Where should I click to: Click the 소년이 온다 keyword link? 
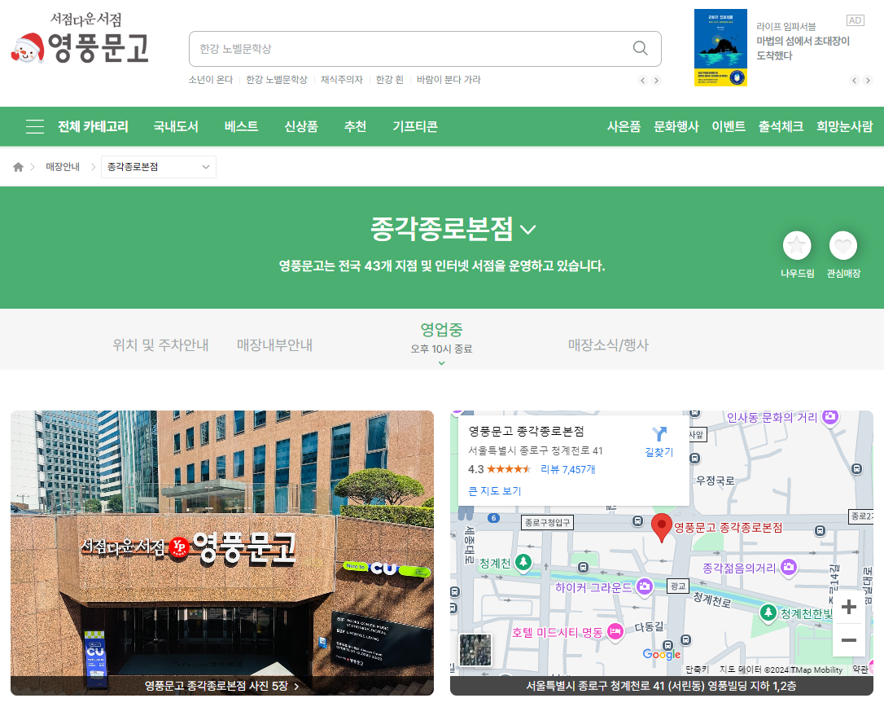[211, 80]
